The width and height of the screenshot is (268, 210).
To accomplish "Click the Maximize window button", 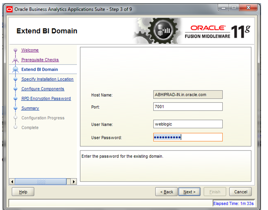I will [x=234, y=8].
